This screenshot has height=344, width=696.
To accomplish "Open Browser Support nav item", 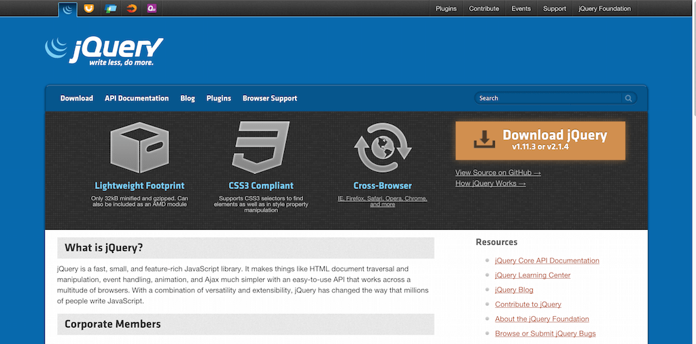I will [x=270, y=99].
